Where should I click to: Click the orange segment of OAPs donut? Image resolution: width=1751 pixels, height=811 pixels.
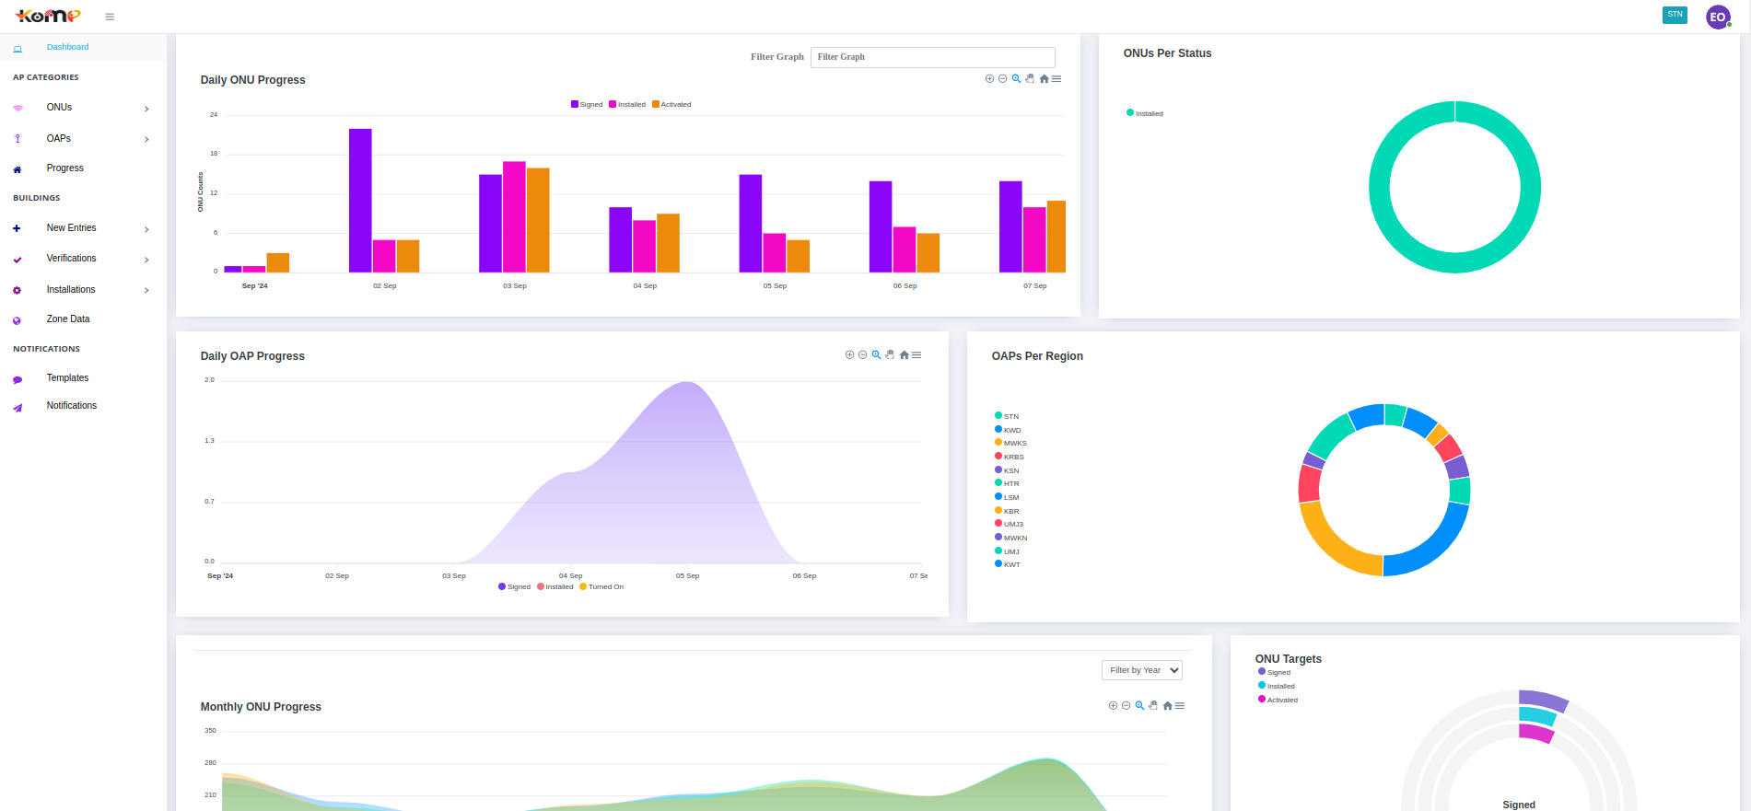(1331, 544)
